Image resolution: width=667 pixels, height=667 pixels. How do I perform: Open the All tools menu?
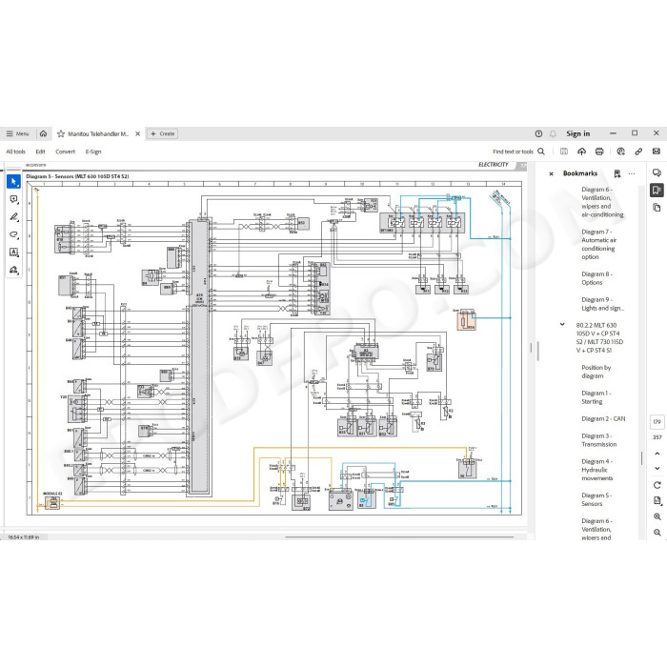coord(16,152)
